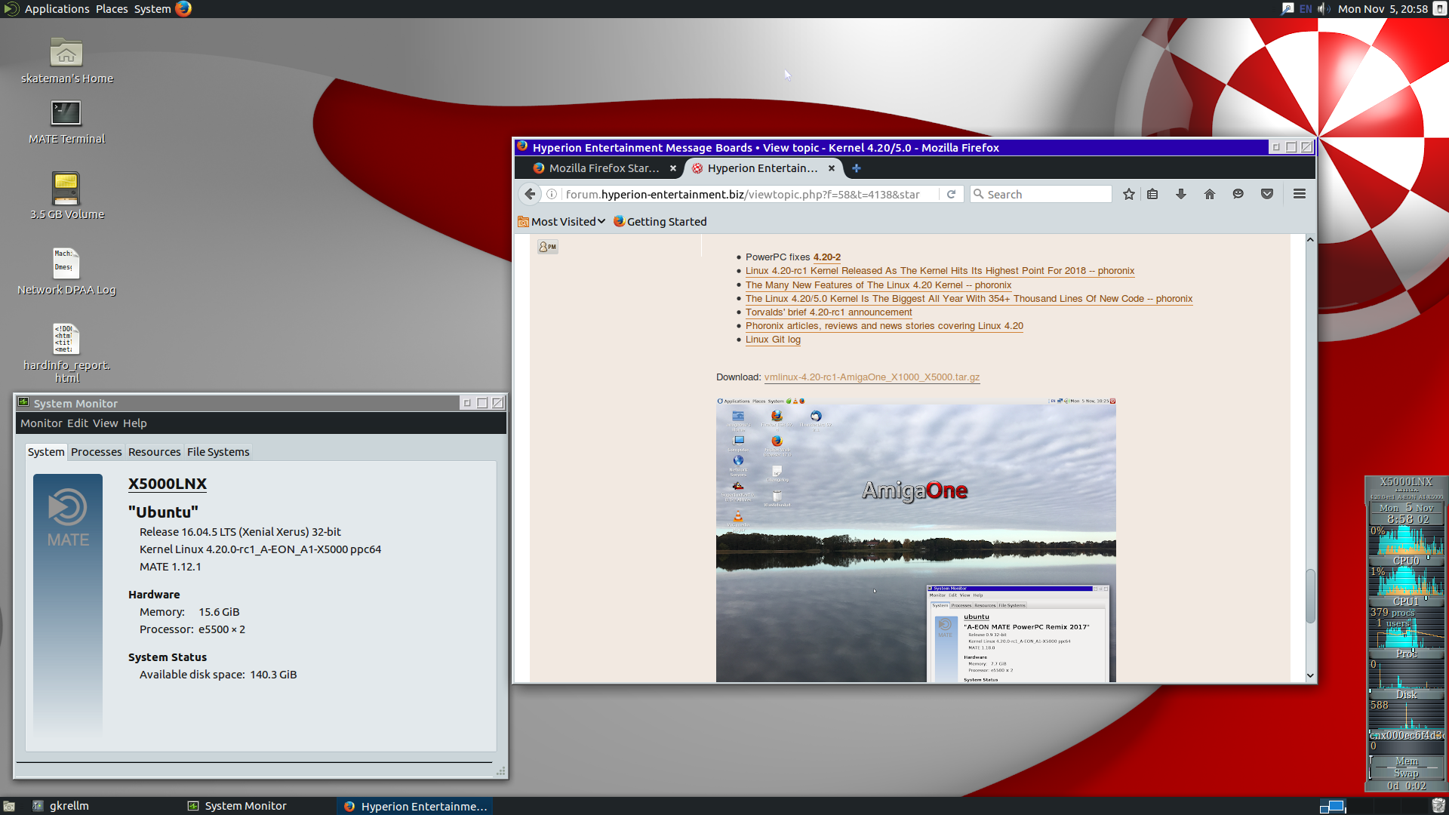Click the Firefox Search box
This screenshot has height=815, width=1449.
1041,194
